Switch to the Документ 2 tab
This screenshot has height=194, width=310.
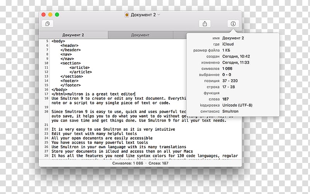click(x=73, y=35)
